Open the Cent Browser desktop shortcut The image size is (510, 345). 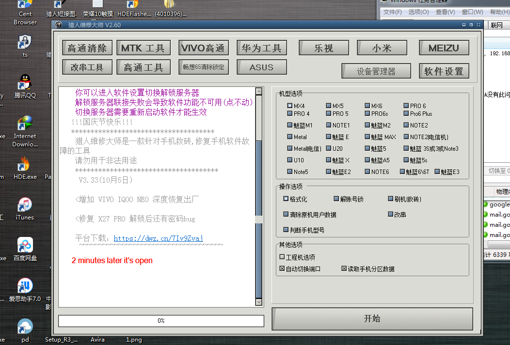click(x=25, y=13)
